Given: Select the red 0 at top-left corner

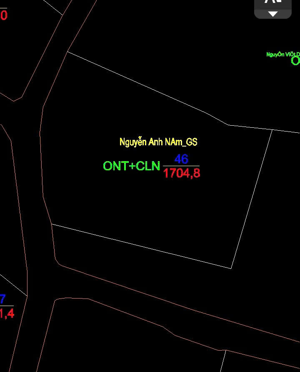Looking at the screenshot, I should 4,15.
